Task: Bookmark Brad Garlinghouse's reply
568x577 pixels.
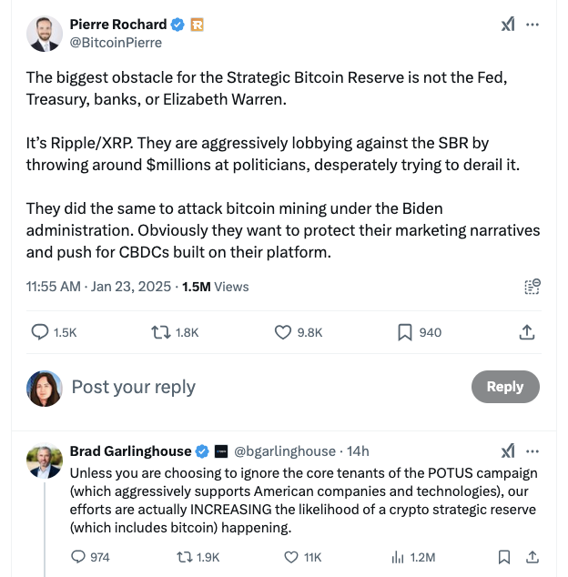Action: pyautogui.click(x=504, y=557)
